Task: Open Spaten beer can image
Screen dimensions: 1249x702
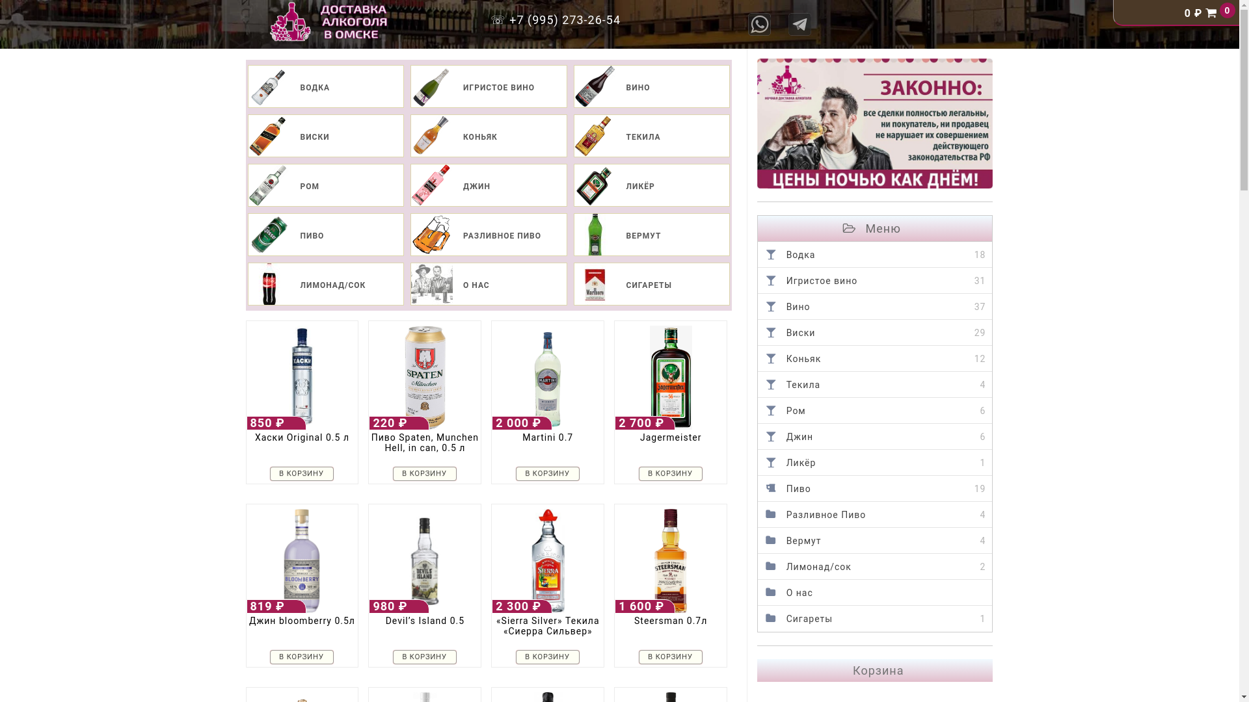Action: click(x=425, y=377)
